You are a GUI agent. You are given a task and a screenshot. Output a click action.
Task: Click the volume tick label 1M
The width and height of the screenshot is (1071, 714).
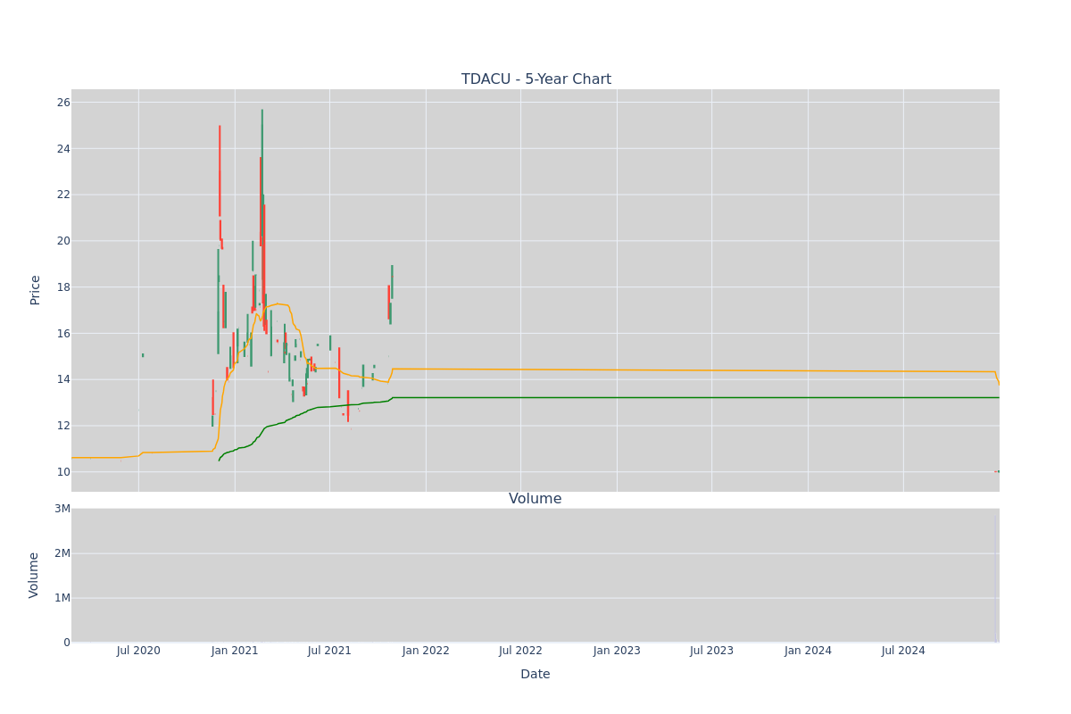point(62,598)
